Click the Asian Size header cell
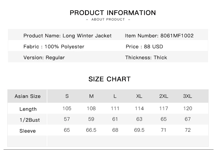 27,96
